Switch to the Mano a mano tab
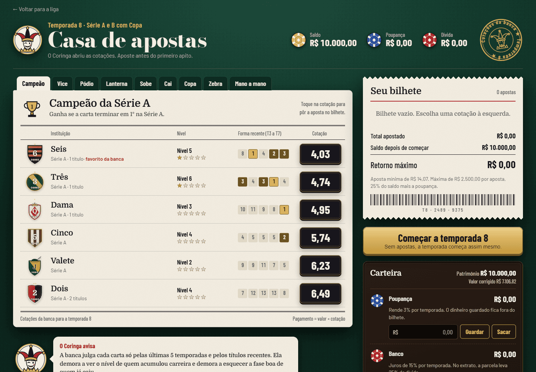Image resolution: width=536 pixels, height=372 pixels. tap(251, 84)
